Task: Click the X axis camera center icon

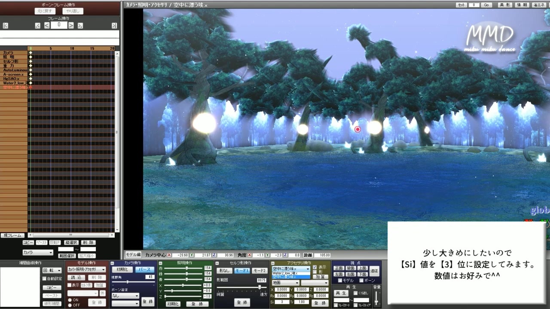Action: [169, 255]
